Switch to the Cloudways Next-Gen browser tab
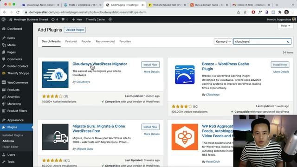The width and height of the screenshot is (297, 167). [40, 5]
